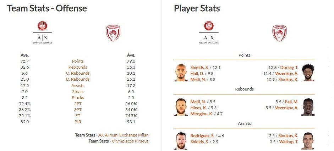This screenshot has height=151, width=334.
Task: Open AX Armani Exchange Milan team stats
Action: coord(123,135)
